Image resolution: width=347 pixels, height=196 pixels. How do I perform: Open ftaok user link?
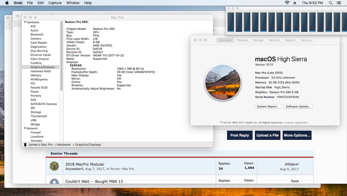(295, 181)
